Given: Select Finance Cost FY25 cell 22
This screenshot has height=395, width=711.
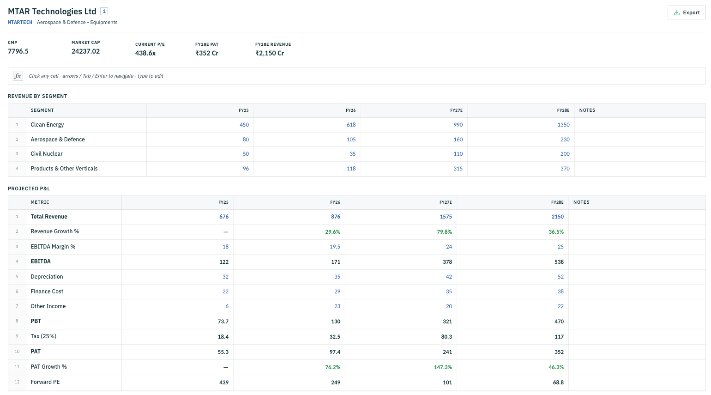Looking at the screenshot, I should click(177, 292).
